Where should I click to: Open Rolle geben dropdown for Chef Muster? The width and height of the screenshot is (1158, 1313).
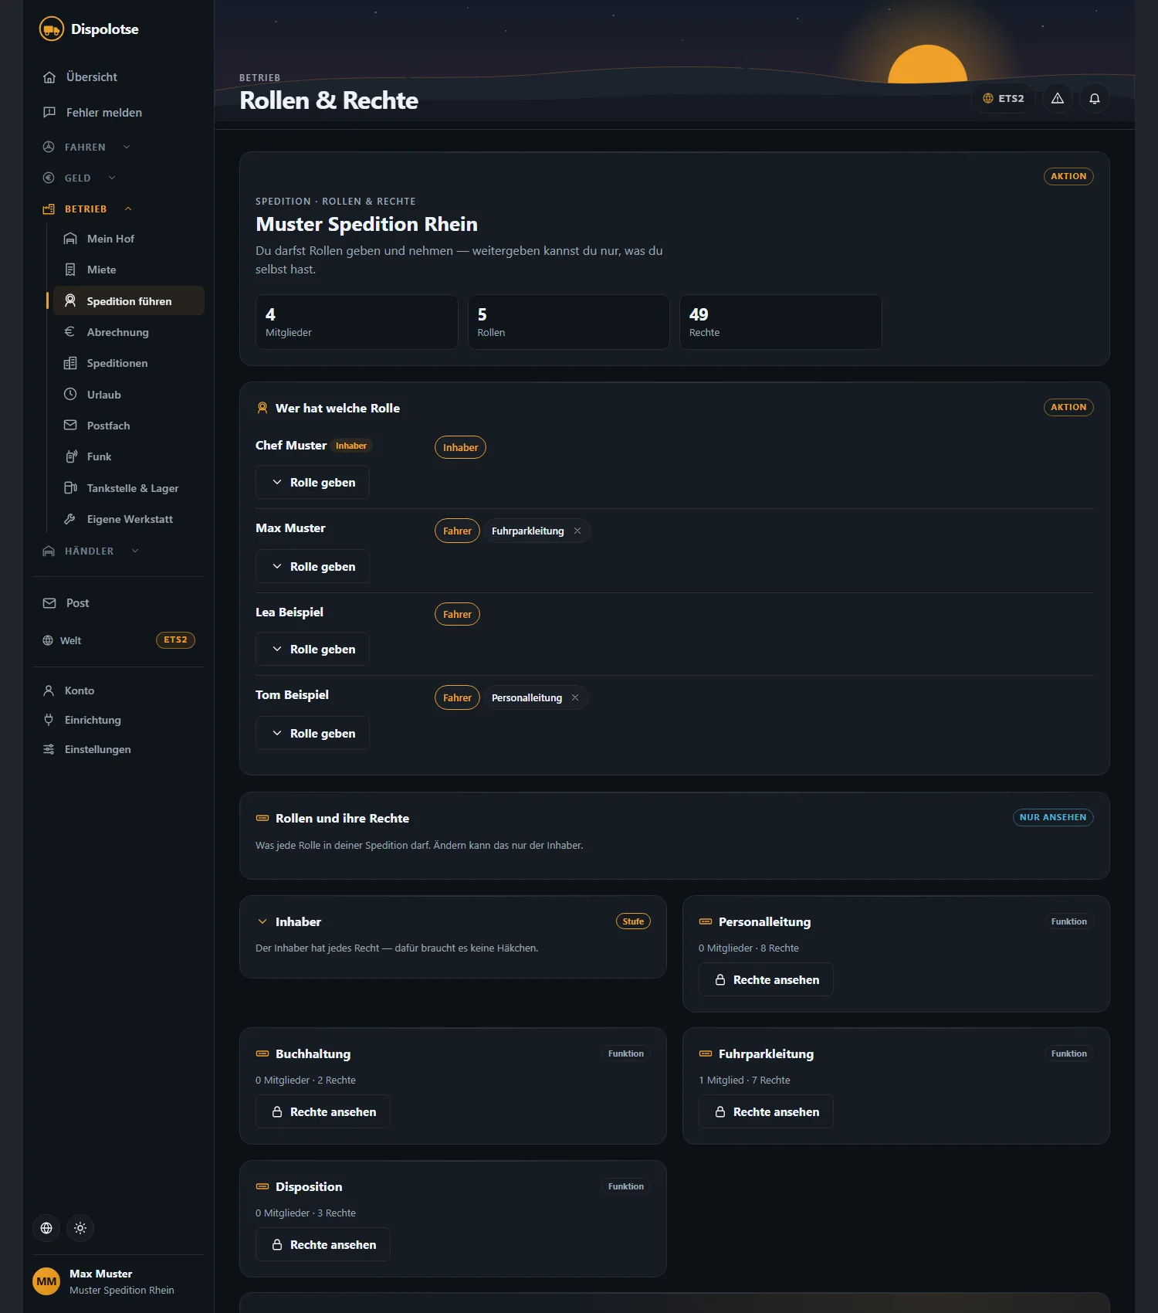[x=313, y=483]
